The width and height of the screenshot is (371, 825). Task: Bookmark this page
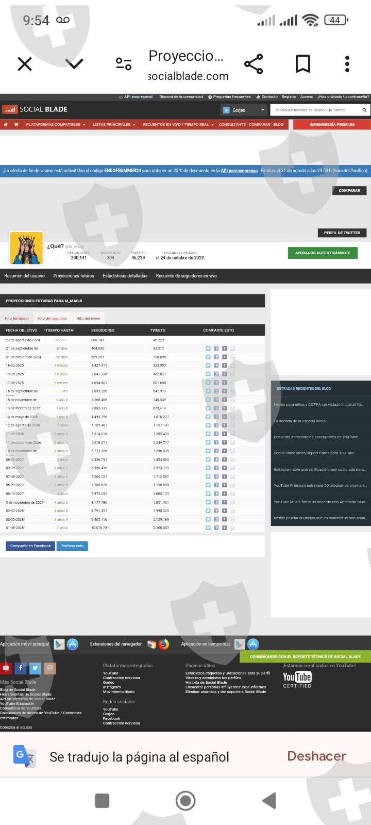[303, 64]
